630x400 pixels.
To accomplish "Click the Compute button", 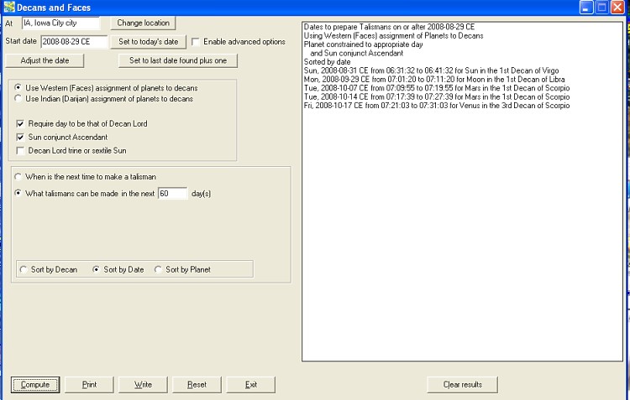I will (x=35, y=385).
